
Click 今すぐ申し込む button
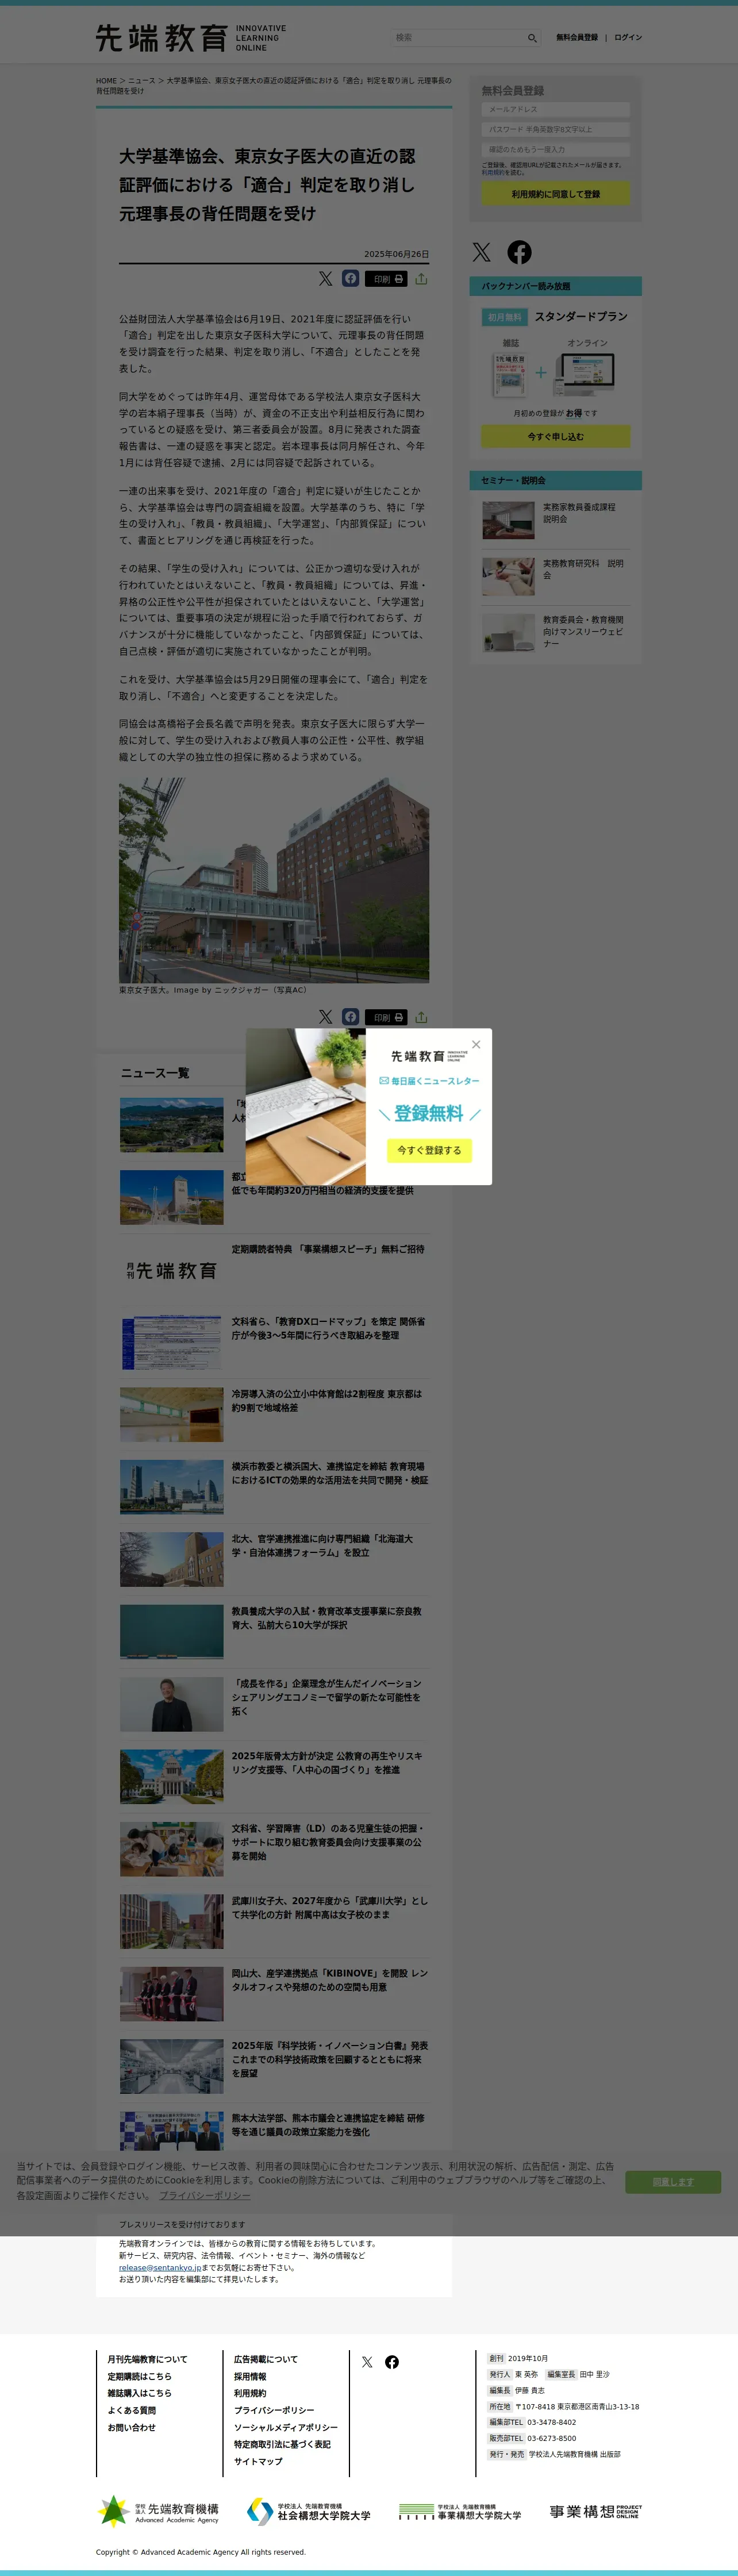tap(555, 436)
